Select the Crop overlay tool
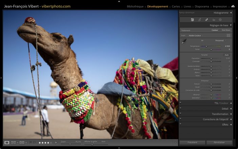This screenshot has height=149, width=238. point(199,20)
